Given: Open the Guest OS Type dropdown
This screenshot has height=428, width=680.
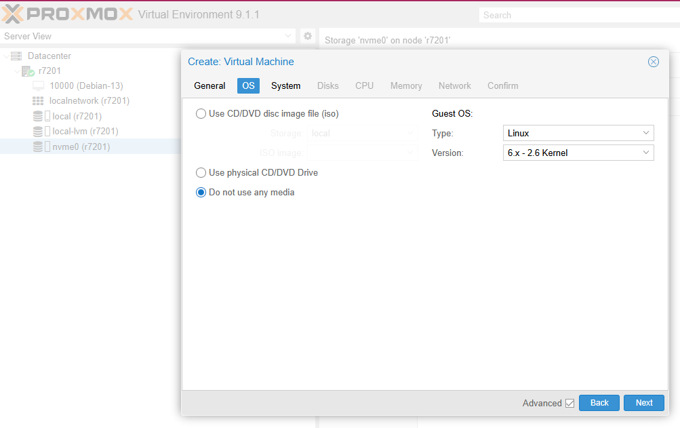Looking at the screenshot, I should [578, 134].
